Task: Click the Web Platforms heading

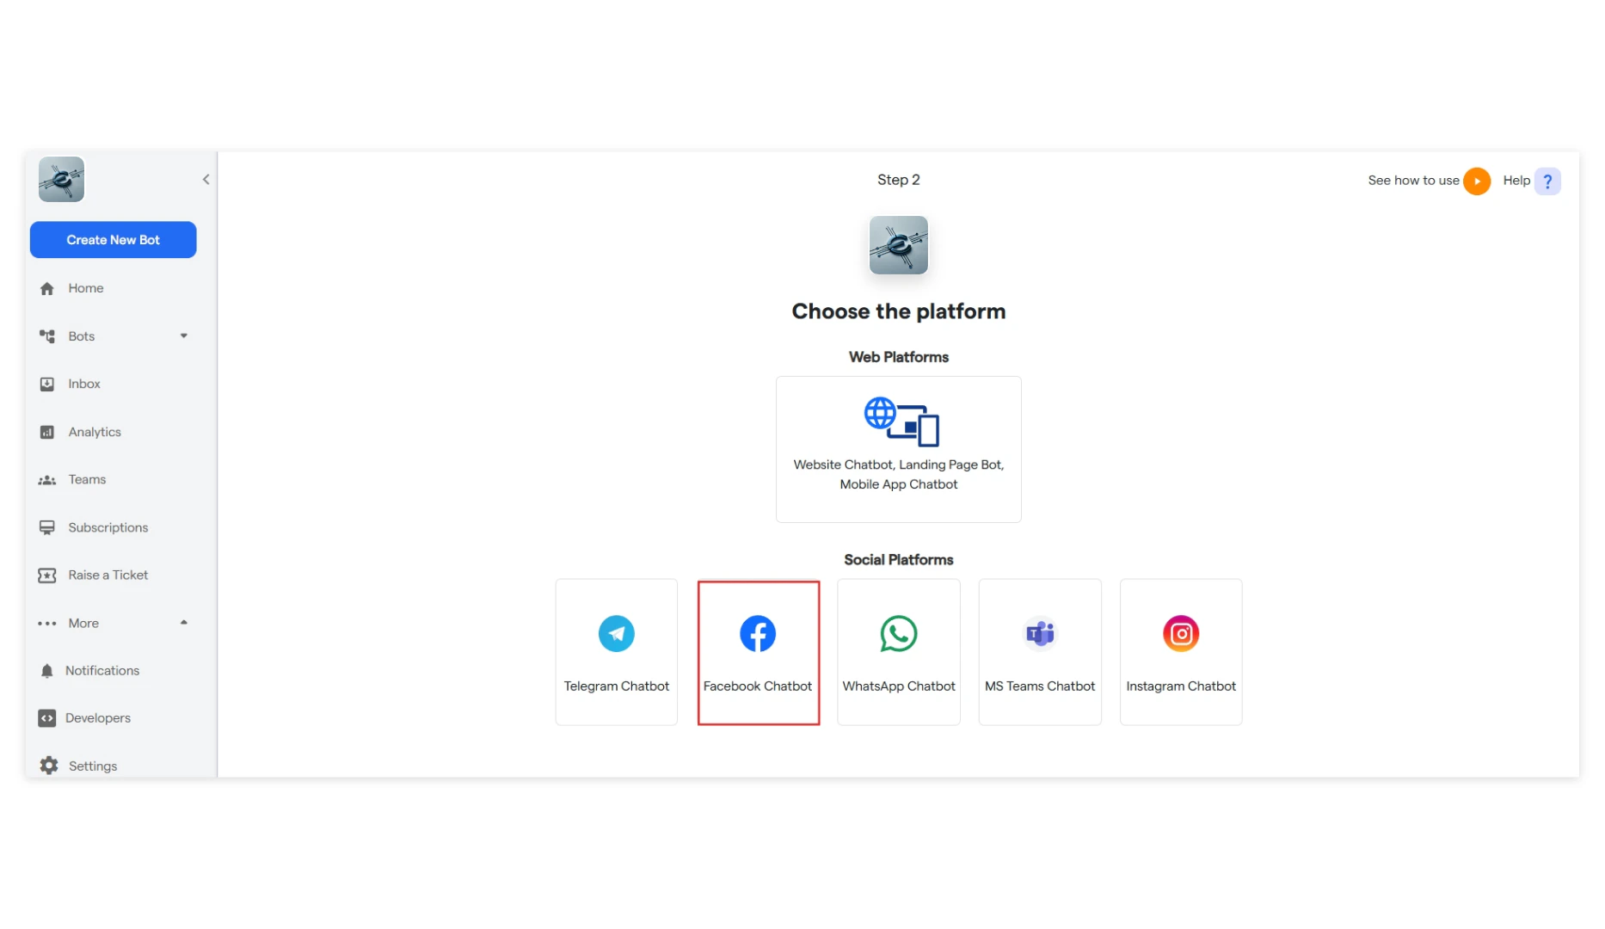Action: [x=899, y=357]
